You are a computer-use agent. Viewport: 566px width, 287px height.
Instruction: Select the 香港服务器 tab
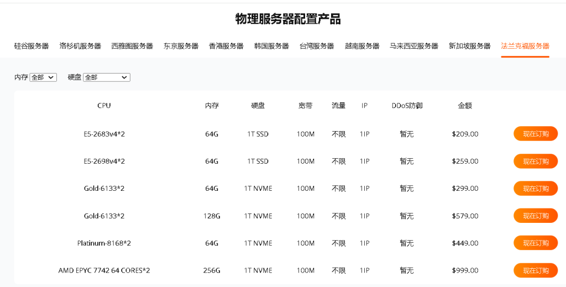tap(226, 46)
